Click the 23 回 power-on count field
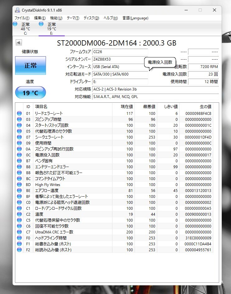Viewport: 231px width, 294px height. pyautogui.click(x=204, y=74)
